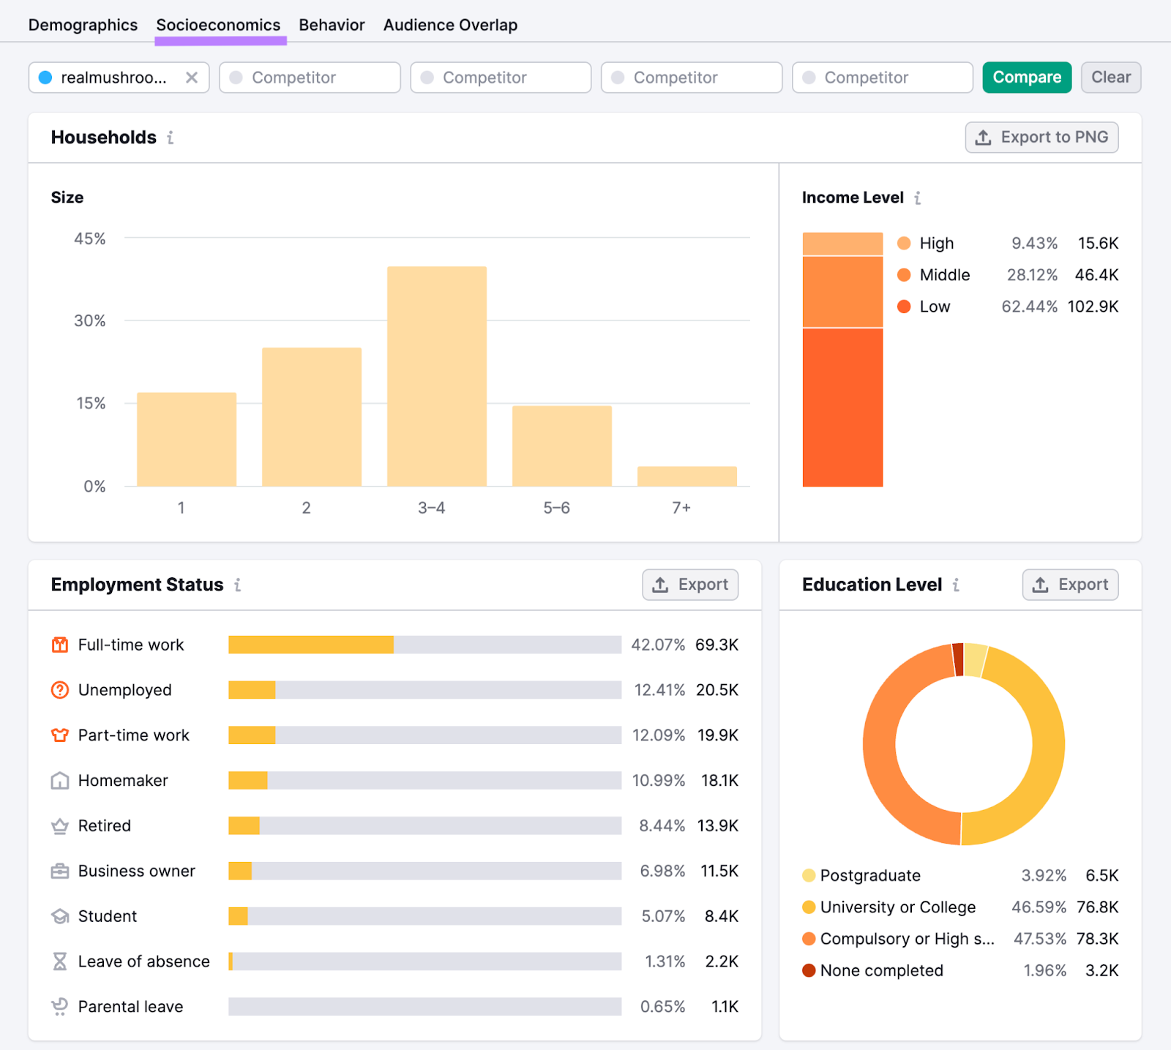Click the fourth Competitor input field

coord(883,78)
